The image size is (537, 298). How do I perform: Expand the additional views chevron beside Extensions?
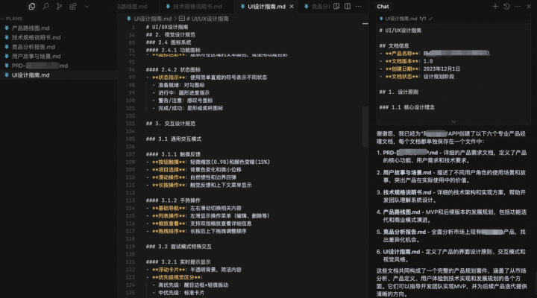pos(87,6)
